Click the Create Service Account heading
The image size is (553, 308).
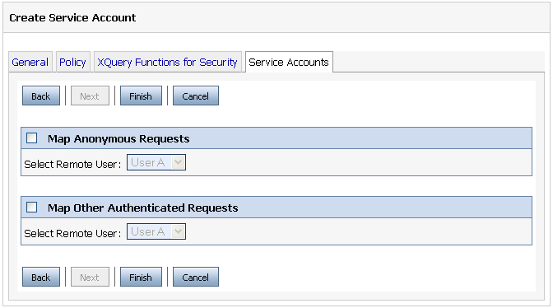pos(72,17)
